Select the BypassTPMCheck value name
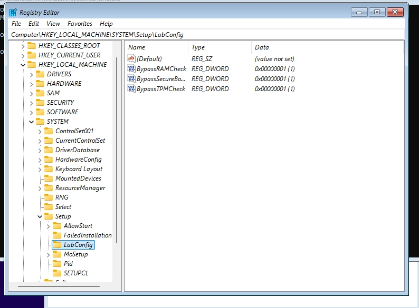419x308 pixels. [161, 89]
